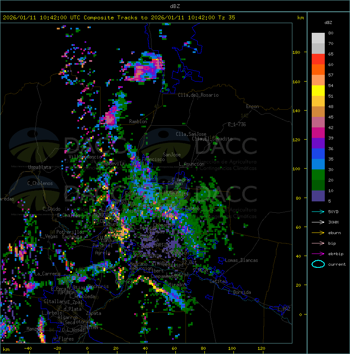Click the Clla.SanJose map label
The width and height of the screenshot is (350, 354).
pos(191,134)
